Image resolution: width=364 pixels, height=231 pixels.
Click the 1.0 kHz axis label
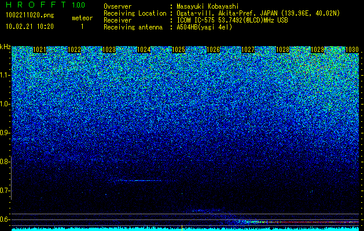point(5,104)
